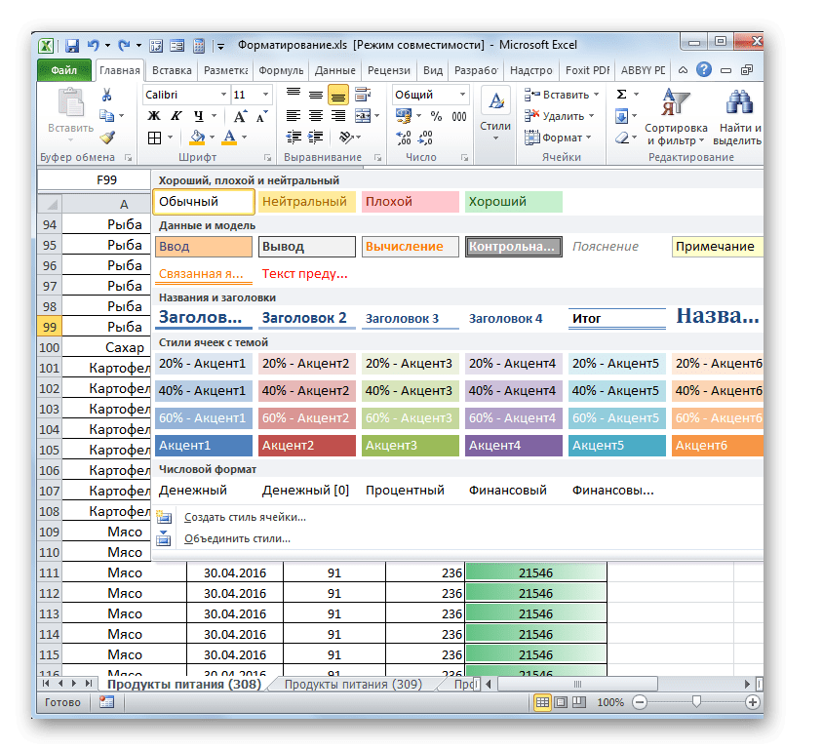The image size is (823, 750).
Task: Click Объединить стили...
Action: coord(237,539)
